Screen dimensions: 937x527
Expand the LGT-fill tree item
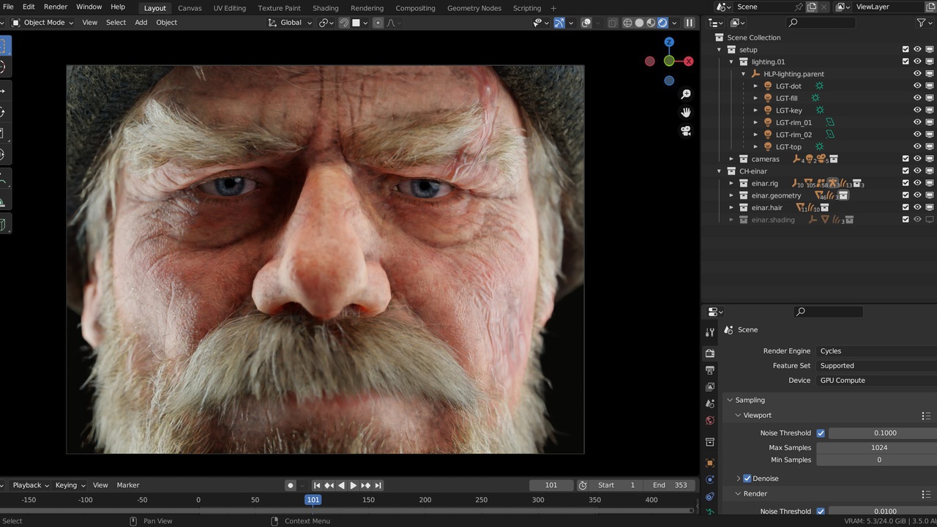[x=755, y=98]
